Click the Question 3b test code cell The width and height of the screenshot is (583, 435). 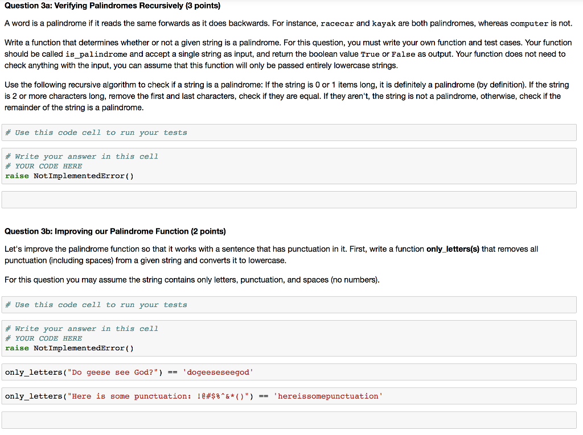tap(289, 305)
